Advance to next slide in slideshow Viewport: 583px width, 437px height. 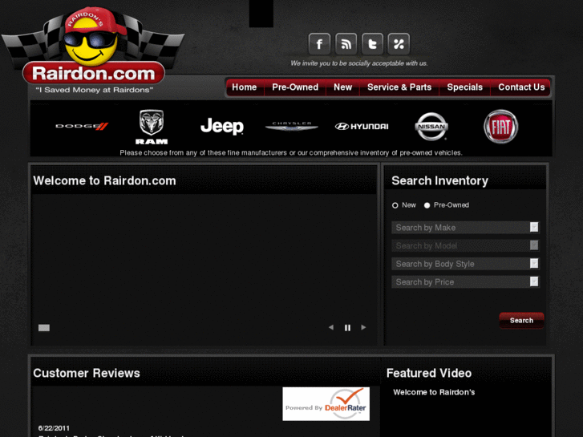(363, 327)
